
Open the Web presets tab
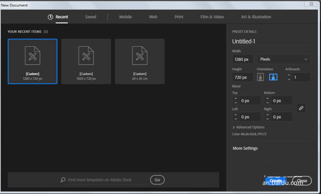click(x=153, y=17)
